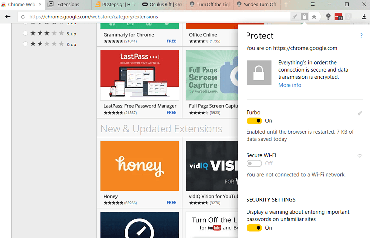Click the address bar URL field
This screenshot has width=370, height=238.
click(x=153, y=17)
